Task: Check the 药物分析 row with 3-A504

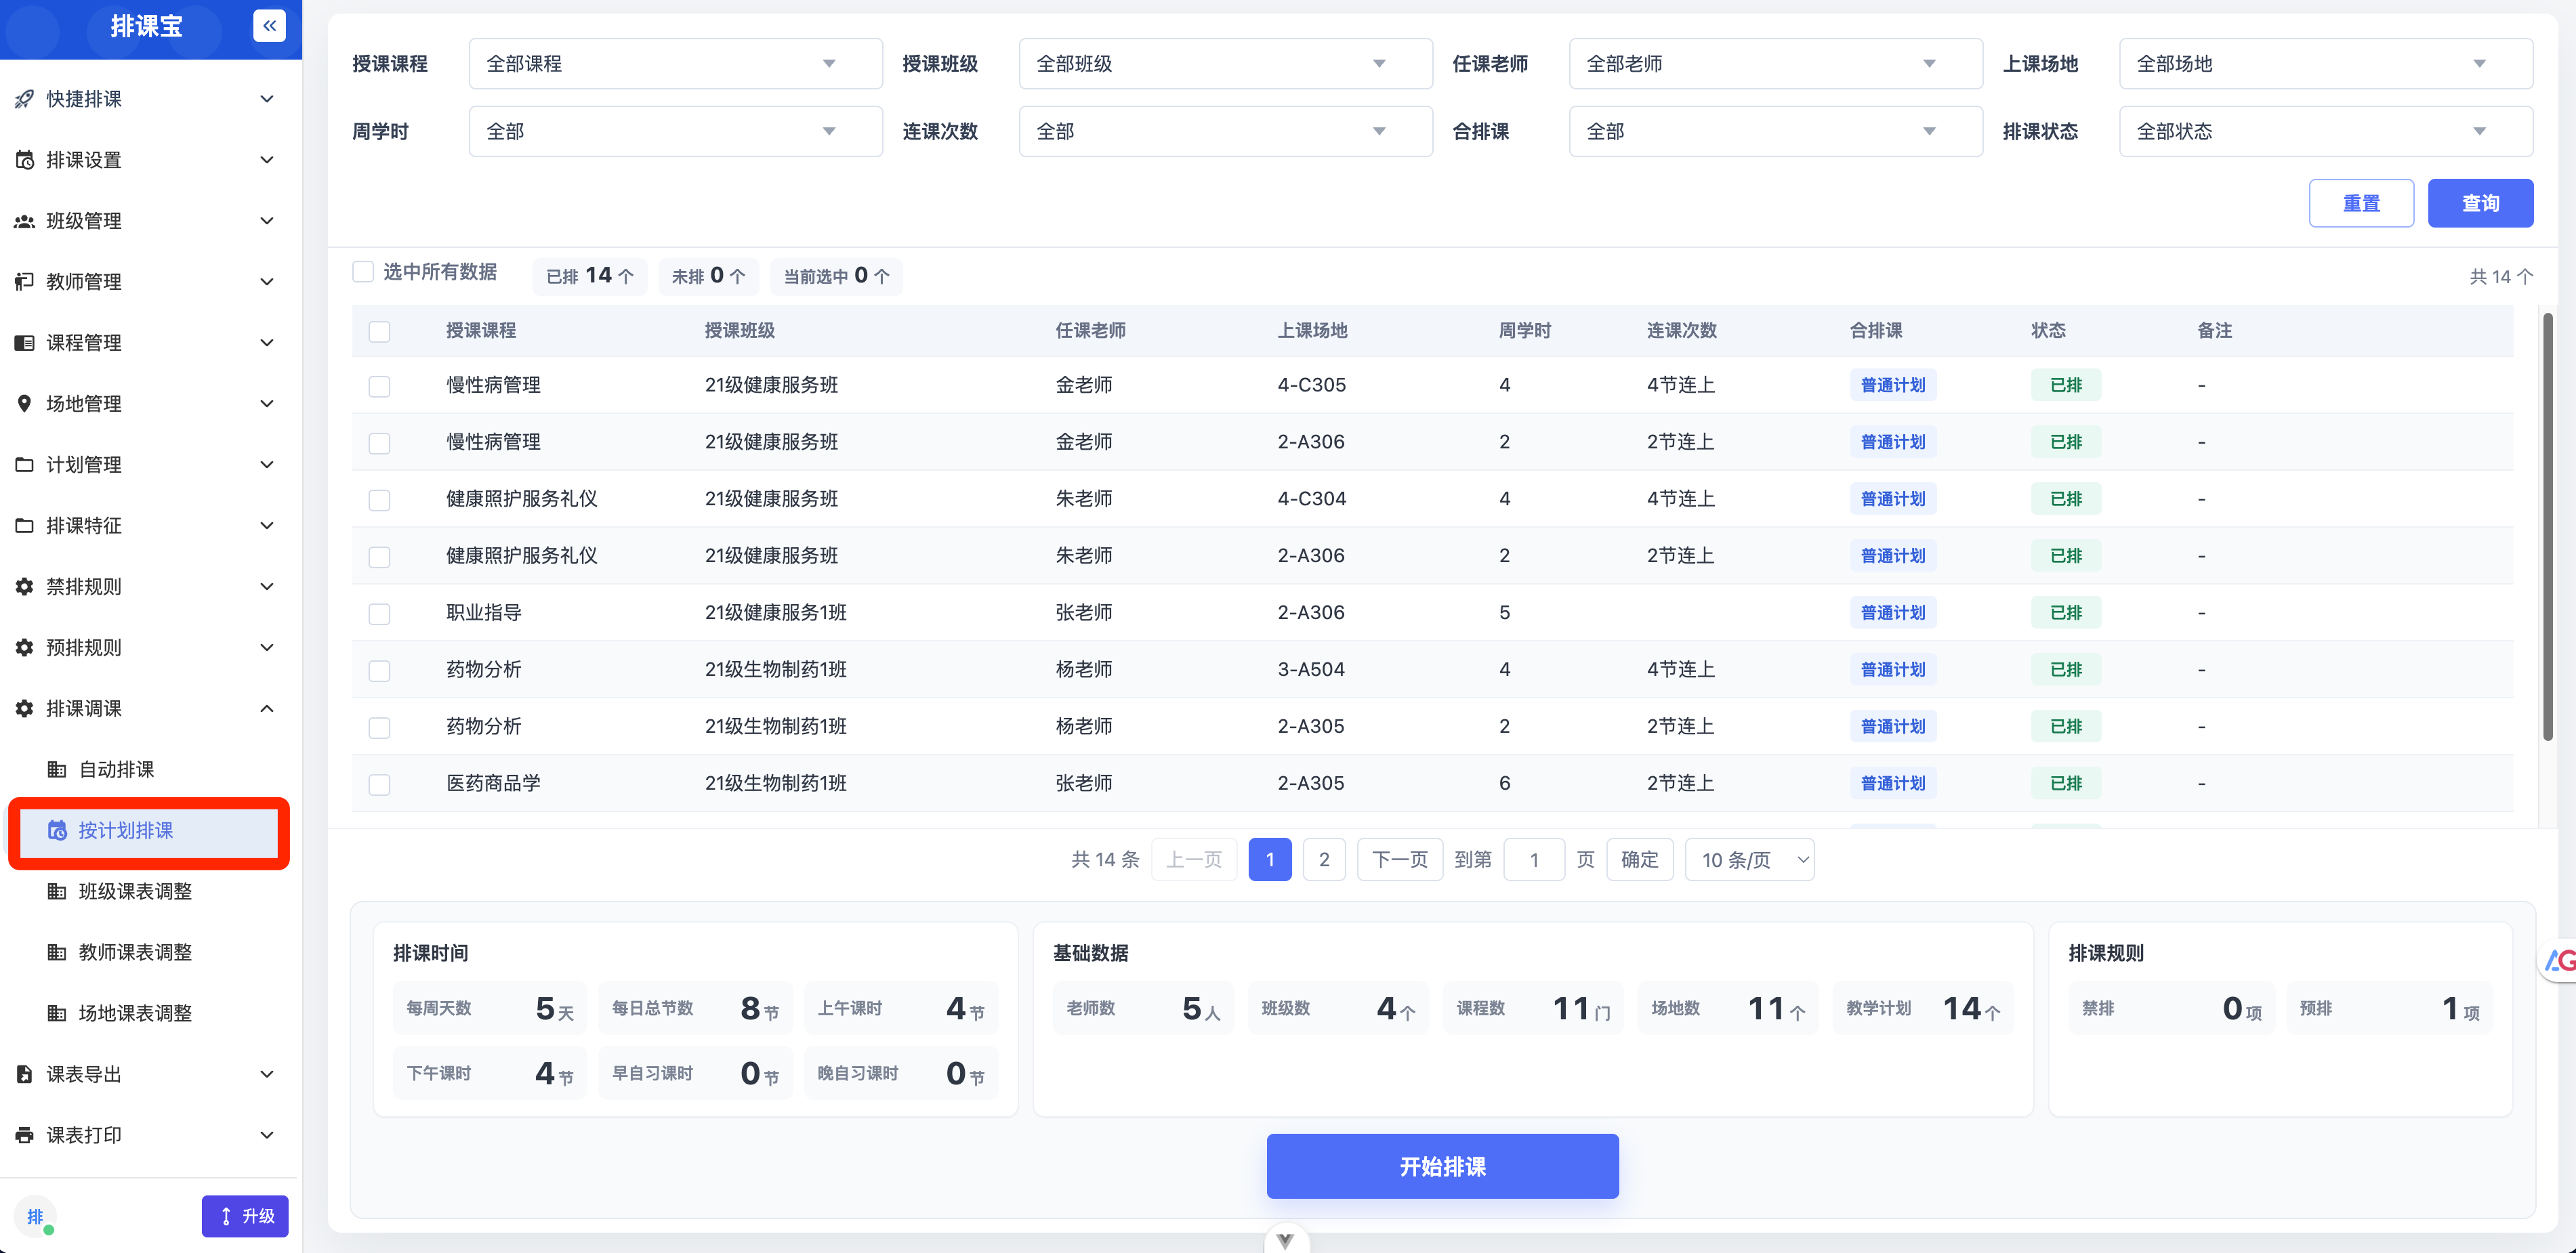Action: 379,671
